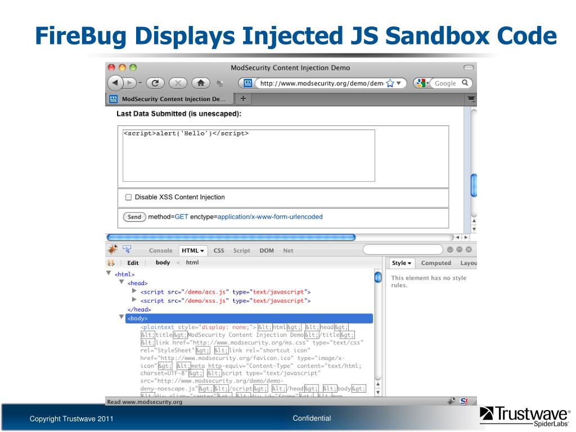Click the site identity icon in URL bar
Viewport: 576px width, 432px height.
tap(247, 83)
